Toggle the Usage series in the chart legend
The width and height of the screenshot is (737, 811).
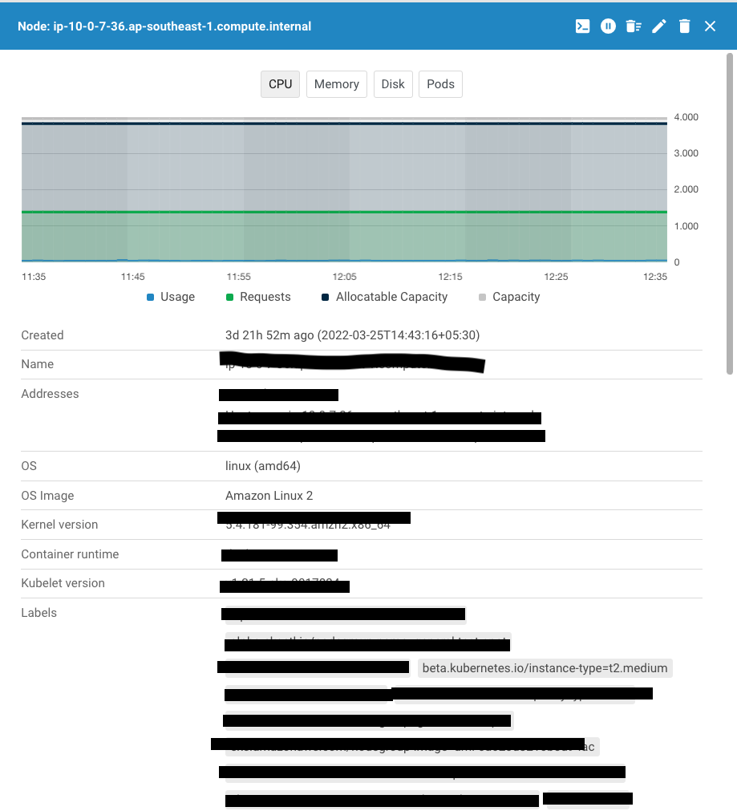tap(171, 297)
